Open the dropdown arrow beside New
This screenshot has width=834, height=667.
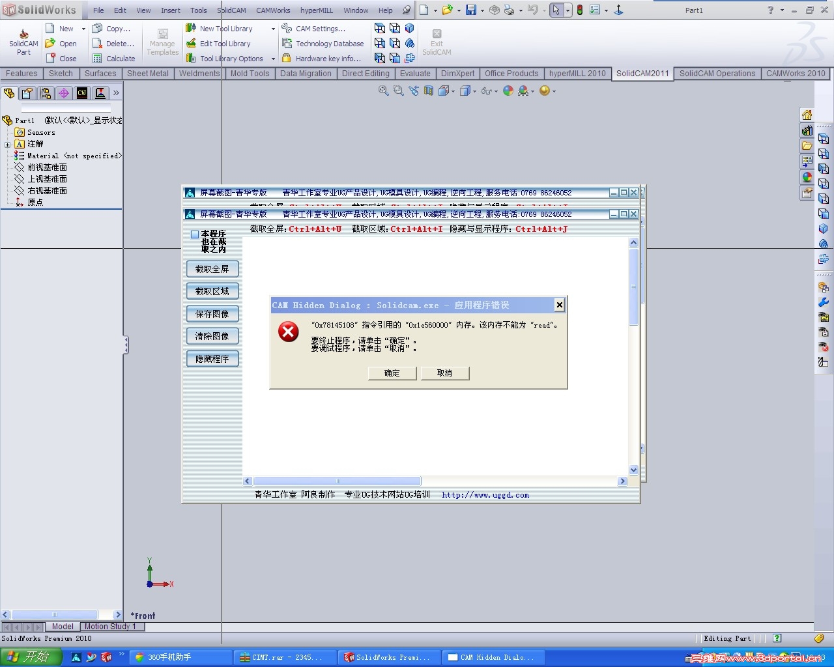[83, 29]
